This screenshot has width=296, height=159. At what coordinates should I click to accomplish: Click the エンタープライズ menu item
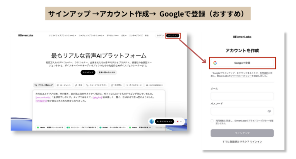136,36
